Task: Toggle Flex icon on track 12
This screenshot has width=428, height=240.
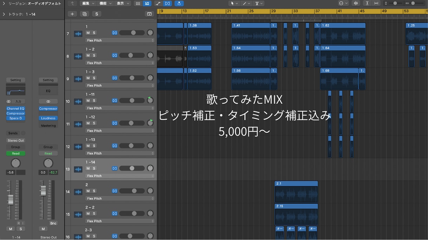Action: (114, 146)
